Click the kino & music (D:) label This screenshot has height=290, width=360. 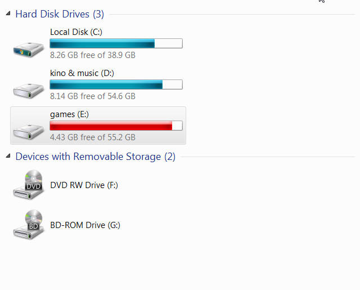coord(82,73)
